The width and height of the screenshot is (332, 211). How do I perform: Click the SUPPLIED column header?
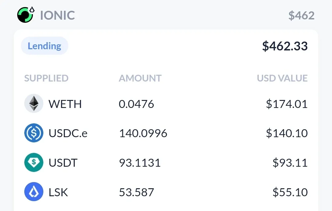click(x=46, y=78)
